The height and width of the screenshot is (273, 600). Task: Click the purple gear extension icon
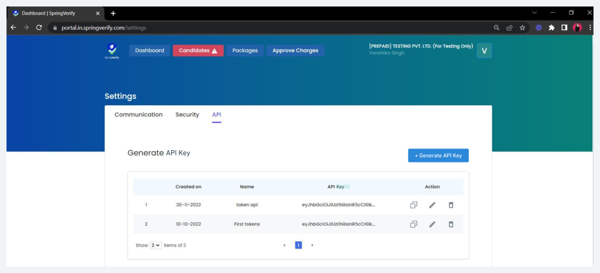tap(538, 27)
